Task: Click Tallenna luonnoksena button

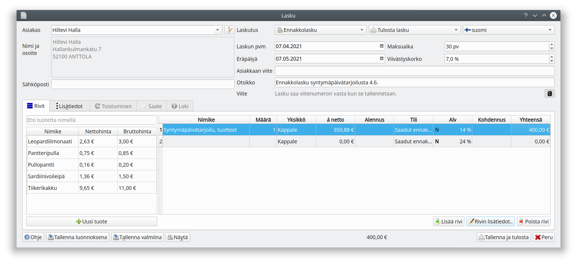Action: click(x=78, y=237)
